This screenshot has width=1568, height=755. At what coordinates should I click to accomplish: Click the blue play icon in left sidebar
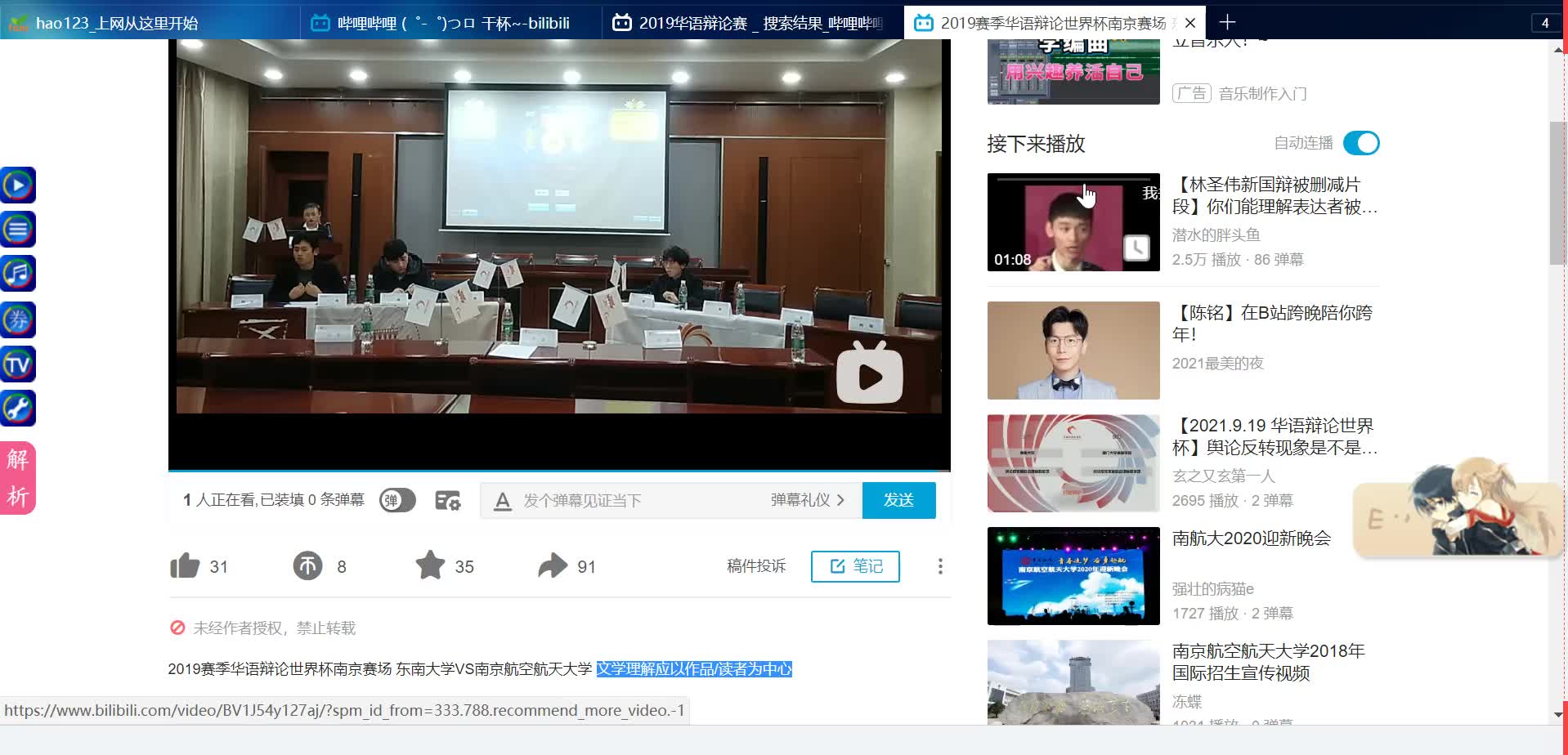[x=17, y=185]
